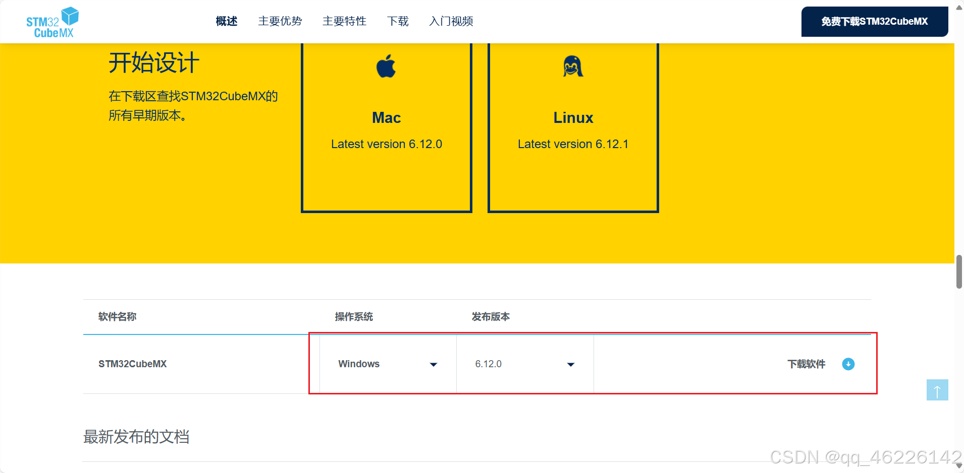Jump to the 下载 section

pos(398,21)
